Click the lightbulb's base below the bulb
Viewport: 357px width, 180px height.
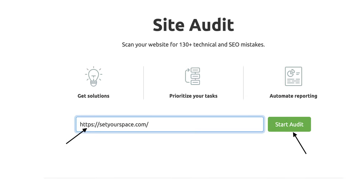(x=93, y=84)
